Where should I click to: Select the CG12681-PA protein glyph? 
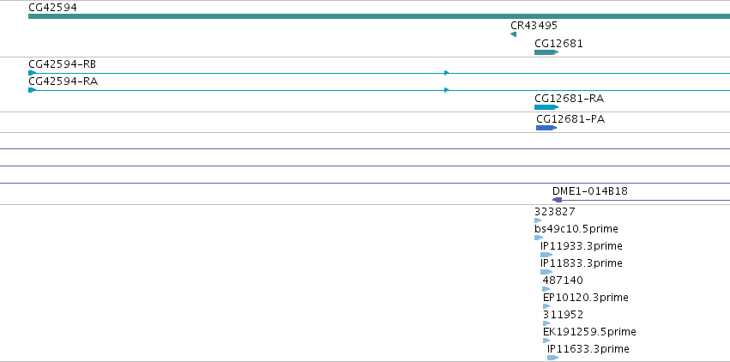(546, 128)
